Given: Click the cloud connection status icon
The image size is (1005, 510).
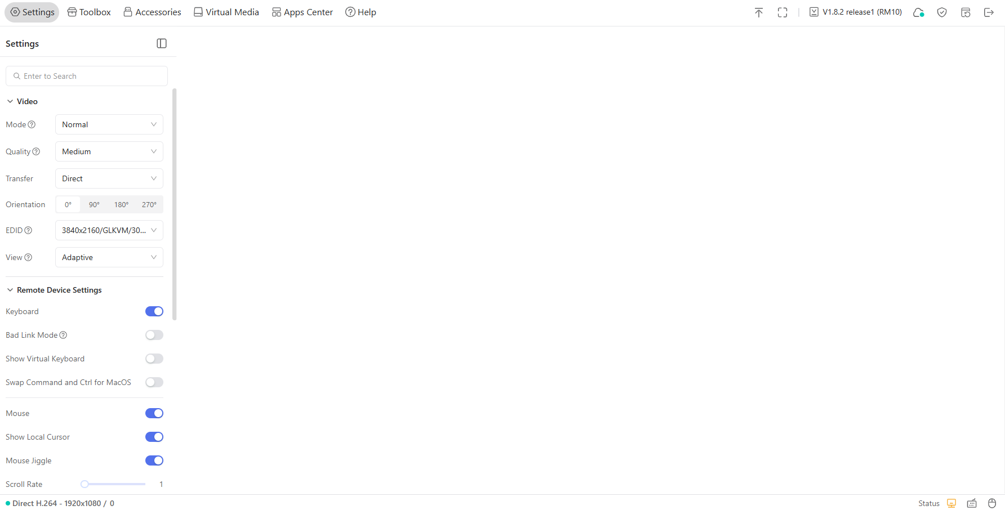Looking at the screenshot, I should pyautogui.click(x=918, y=12).
